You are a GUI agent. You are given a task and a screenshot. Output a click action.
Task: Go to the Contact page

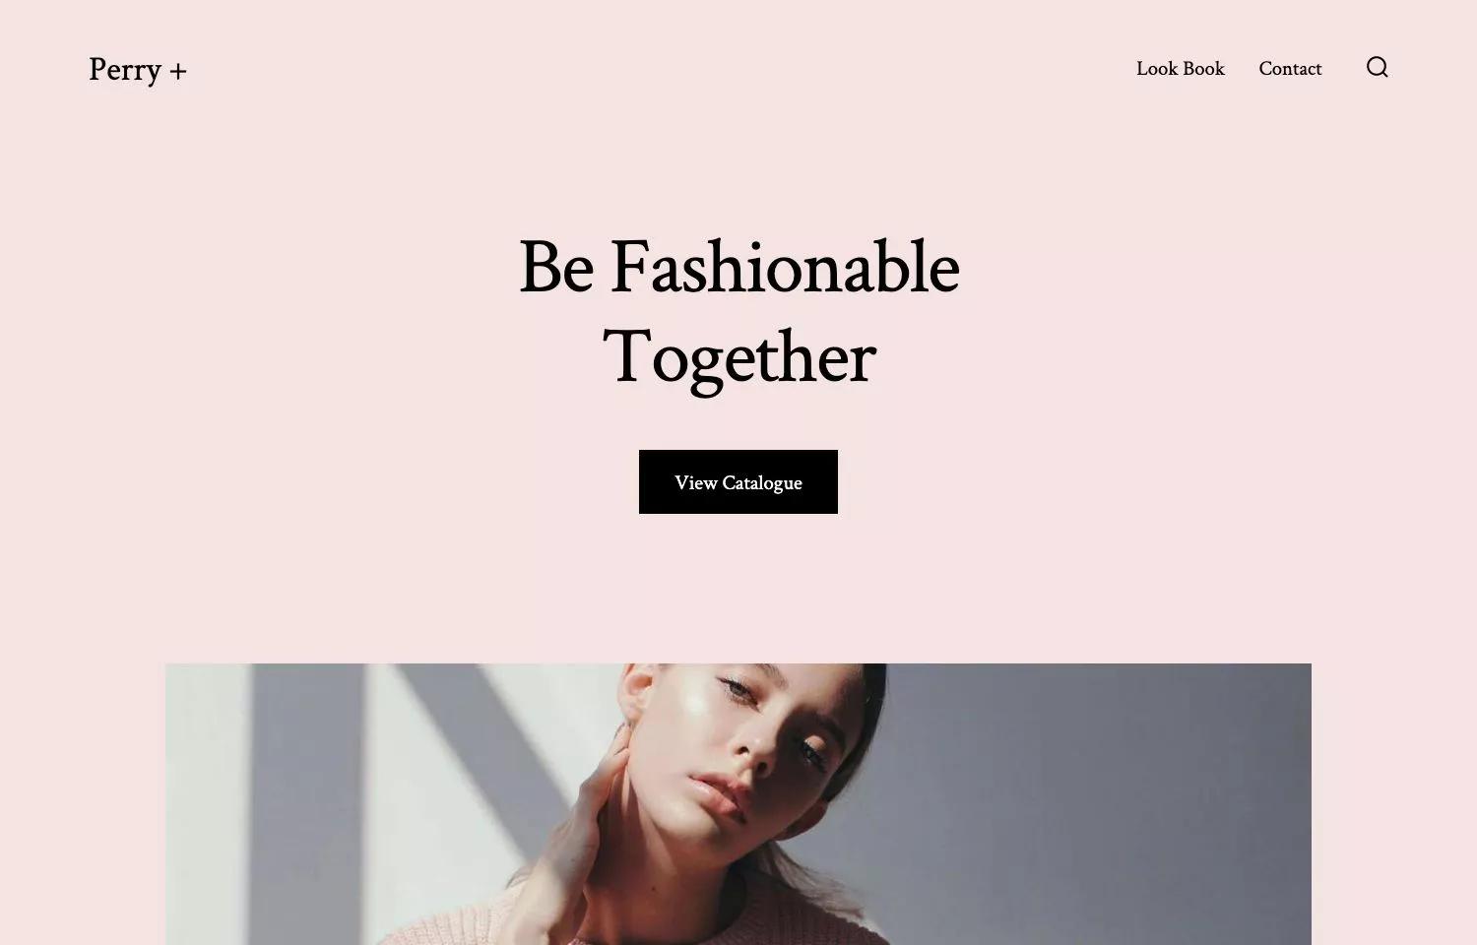(x=1290, y=68)
